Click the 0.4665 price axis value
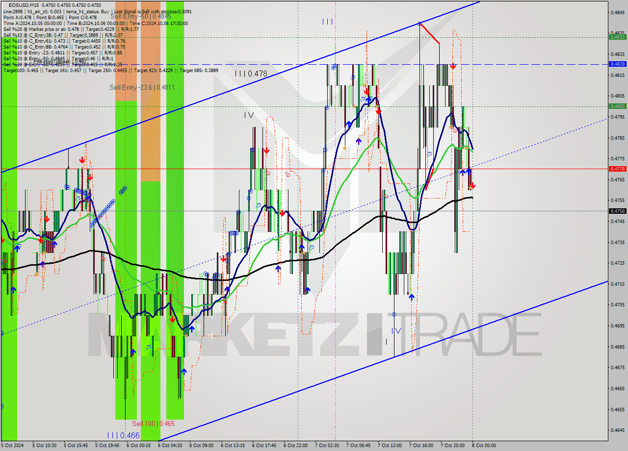The image size is (628, 451). tap(617, 388)
